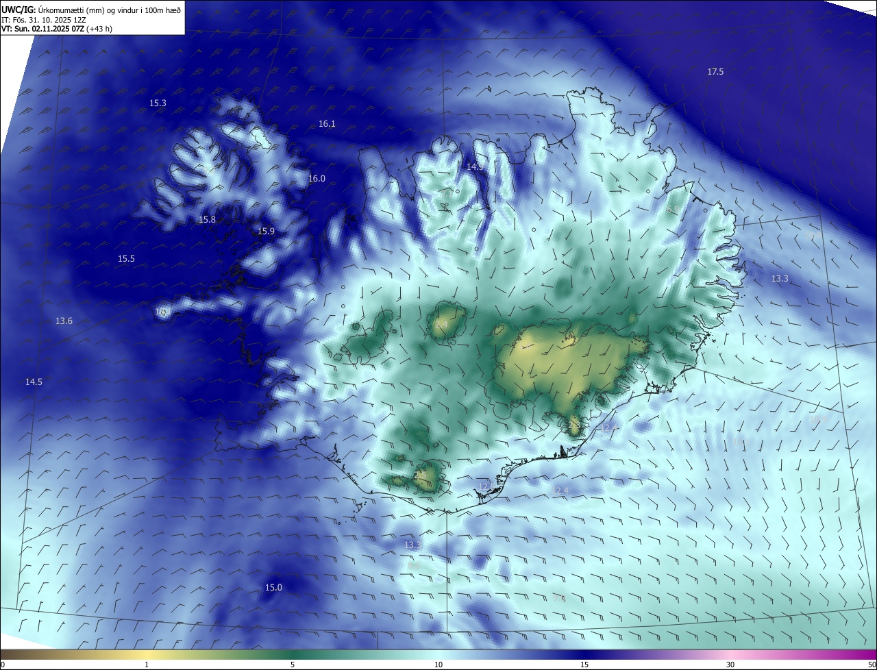Image resolution: width=877 pixels, height=670 pixels.
Task: Pick the yellow colour above the 1 tick
Action: pos(147,655)
